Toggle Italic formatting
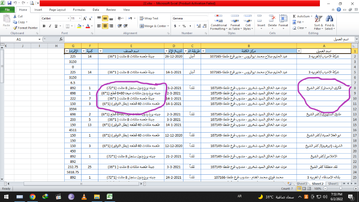359x202 pixels. tap(50, 26)
